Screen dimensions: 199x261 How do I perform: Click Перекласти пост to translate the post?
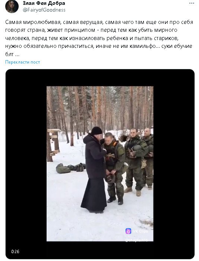tap(23, 62)
